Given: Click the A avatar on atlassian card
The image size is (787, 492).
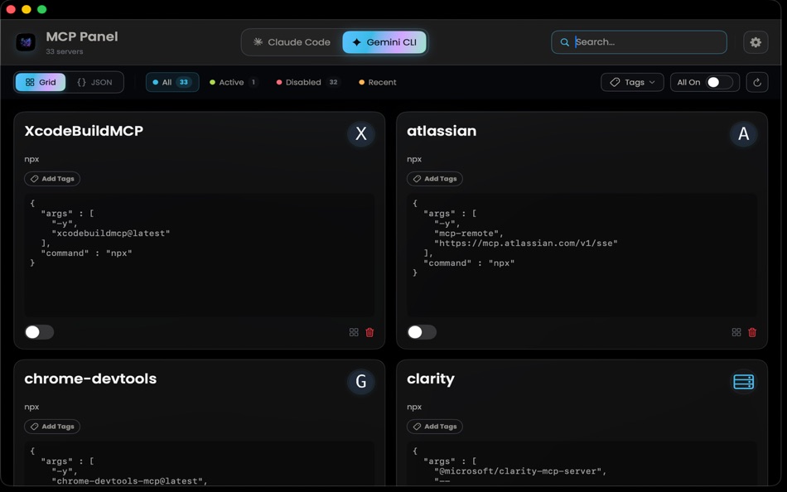Looking at the screenshot, I should (743, 133).
